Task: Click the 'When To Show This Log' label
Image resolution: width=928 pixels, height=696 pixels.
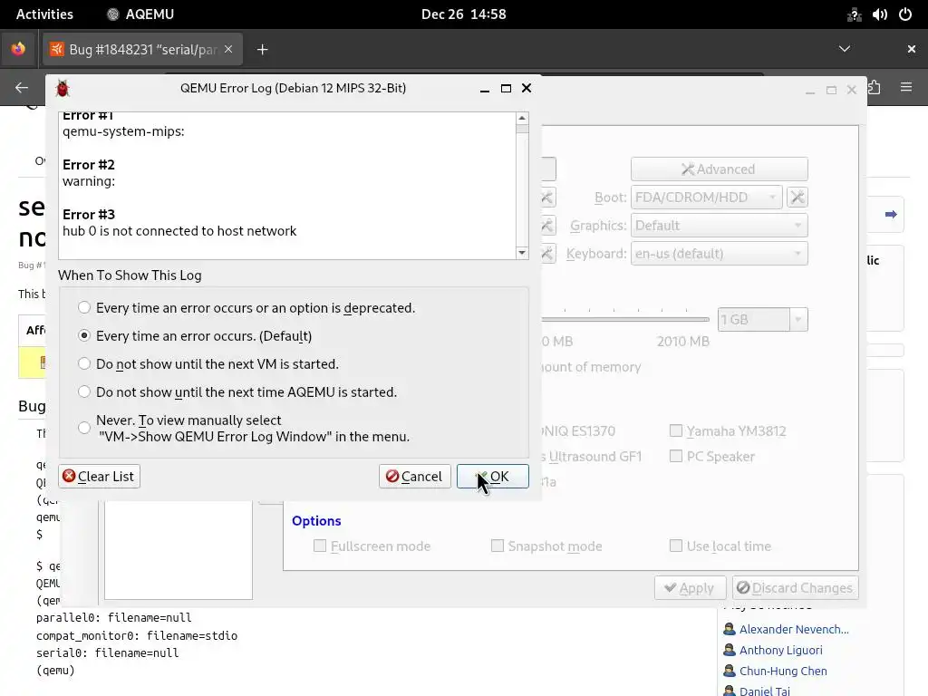Action: coord(130,275)
